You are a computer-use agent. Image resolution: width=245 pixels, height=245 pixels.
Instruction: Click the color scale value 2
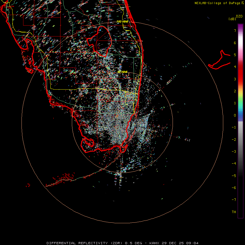(x=235, y=91)
